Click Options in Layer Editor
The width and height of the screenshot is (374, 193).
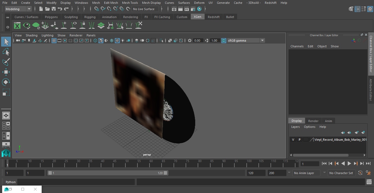click(310, 127)
